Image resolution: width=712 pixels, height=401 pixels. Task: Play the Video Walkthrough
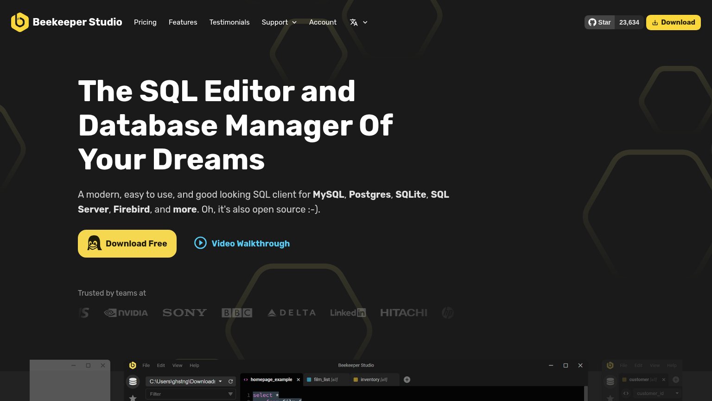pyautogui.click(x=242, y=243)
